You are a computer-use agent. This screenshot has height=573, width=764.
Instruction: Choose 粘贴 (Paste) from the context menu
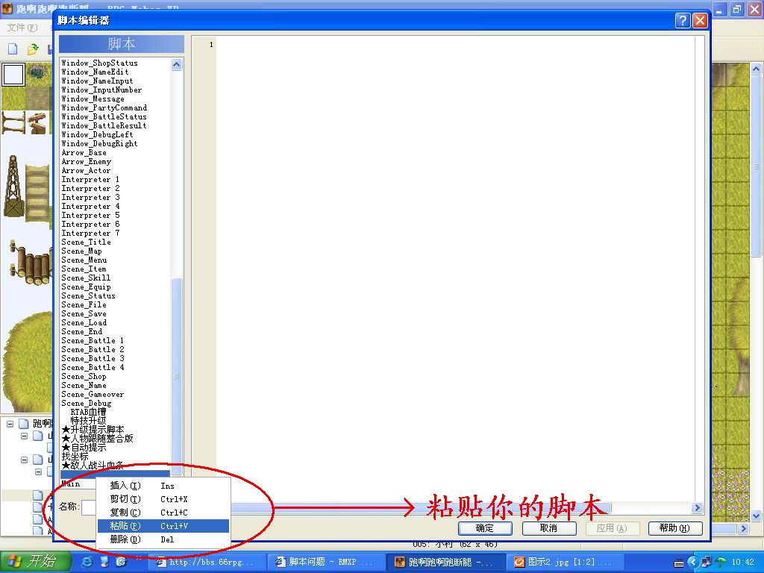163,526
